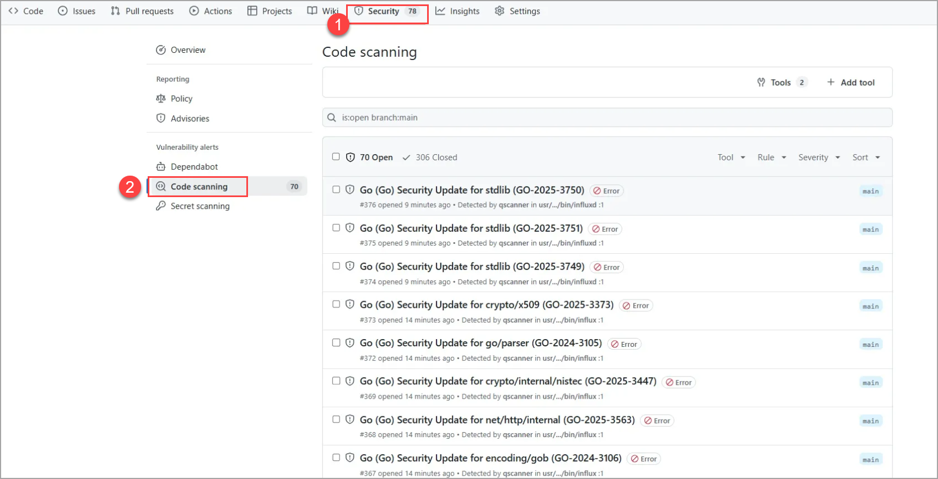Open the crypto/internal/nistec GO-2025-3447 alert

click(x=508, y=381)
